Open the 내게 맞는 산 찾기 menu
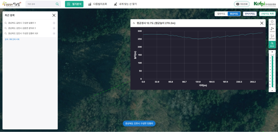278x132 pixels. pyautogui.click(x=125, y=4)
